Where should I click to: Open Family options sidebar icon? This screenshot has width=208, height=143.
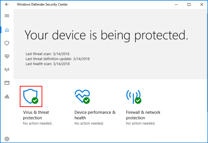(7, 97)
